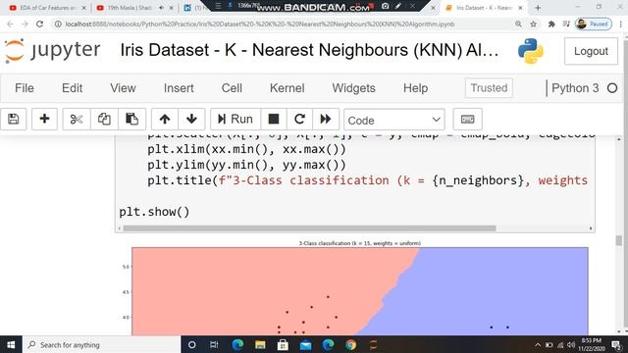Insert a cell below with plus icon
This screenshot has height=353, width=628.
click(x=44, y=120)
